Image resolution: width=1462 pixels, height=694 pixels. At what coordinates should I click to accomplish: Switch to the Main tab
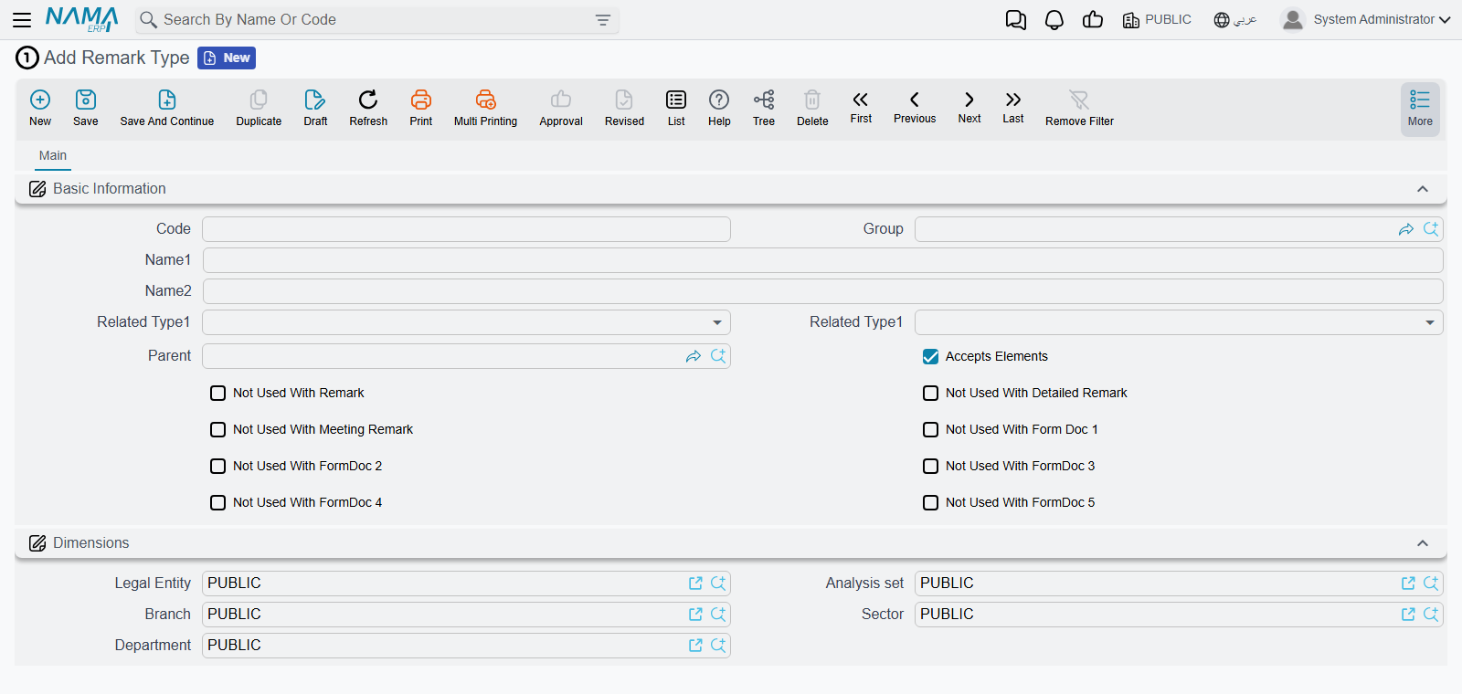pyautogui.click(x=53, y=156)
